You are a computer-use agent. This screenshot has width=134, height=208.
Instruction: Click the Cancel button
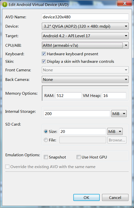click(x=115, y=198)
